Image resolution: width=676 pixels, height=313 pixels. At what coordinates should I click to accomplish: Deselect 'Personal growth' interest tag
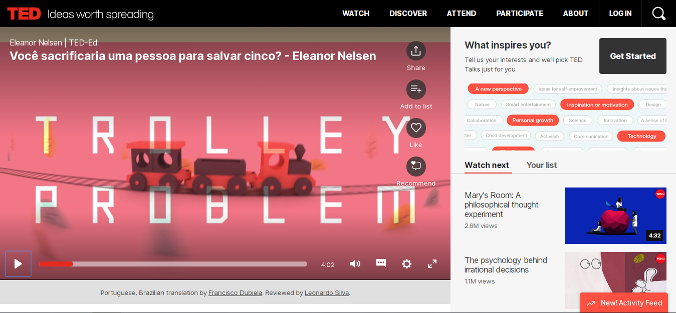point(533,120)
